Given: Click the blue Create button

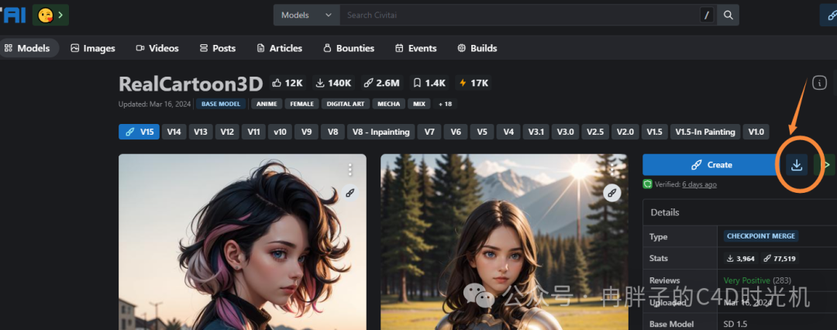Looking at the screenshot, I should pos(712,165).
